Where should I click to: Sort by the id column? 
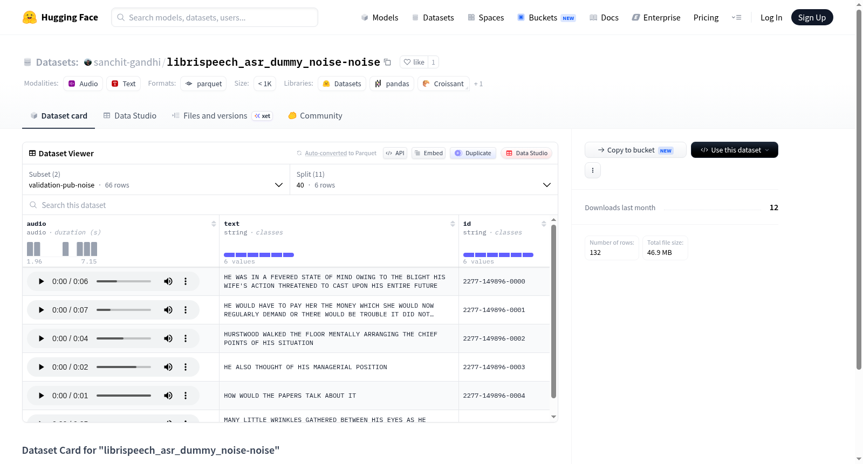tap(544, 224)
